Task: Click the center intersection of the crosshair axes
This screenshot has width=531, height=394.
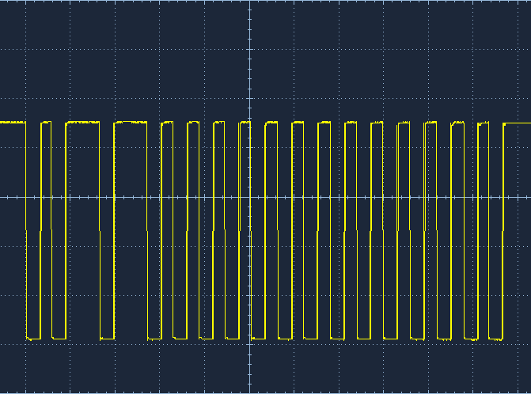Action: point(250,197)
